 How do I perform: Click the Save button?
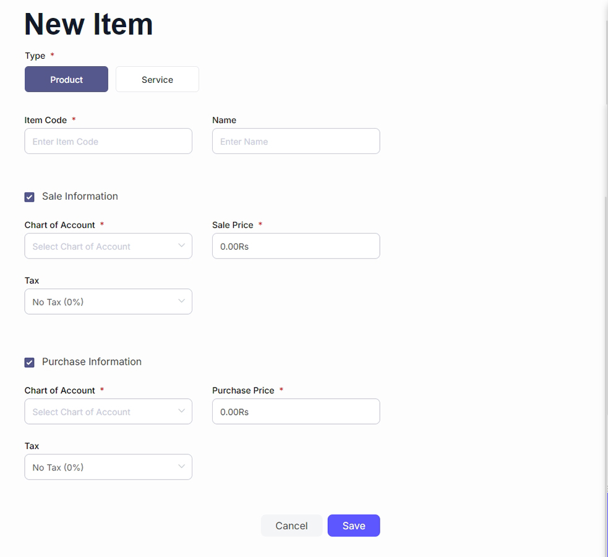pyautogui.click(x=354, y=525)
